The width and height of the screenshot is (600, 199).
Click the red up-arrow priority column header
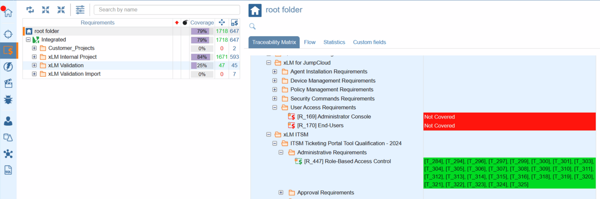tap(176, 22)
